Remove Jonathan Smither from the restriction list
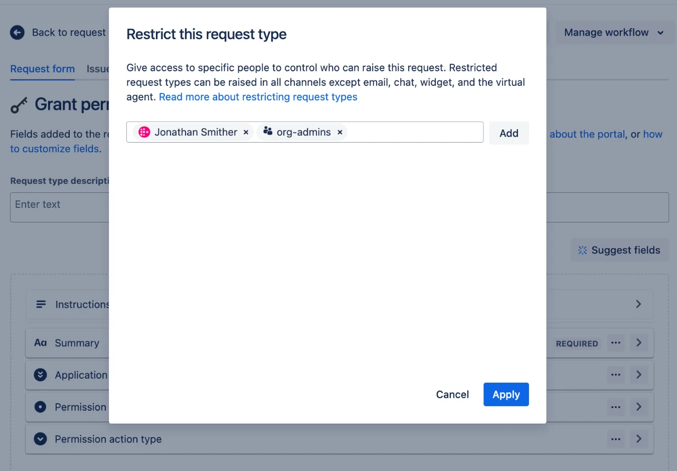 [246, 132]
